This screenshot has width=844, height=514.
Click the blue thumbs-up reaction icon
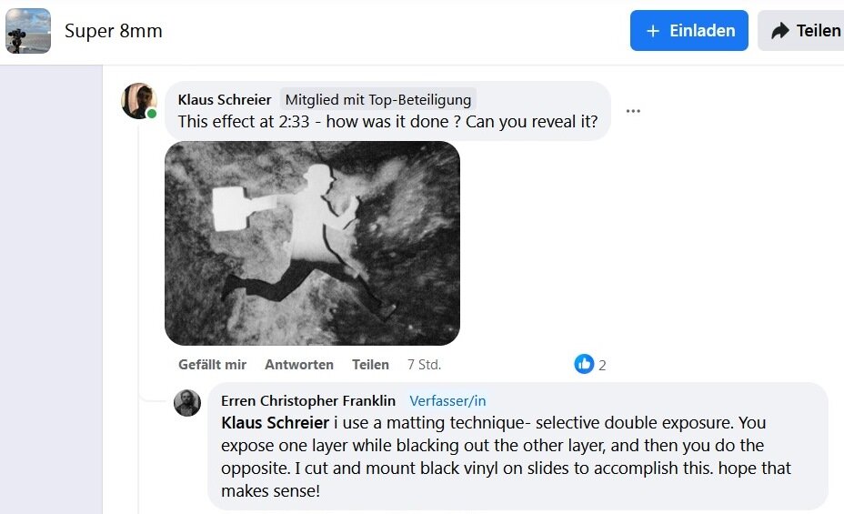click(584, 365)
